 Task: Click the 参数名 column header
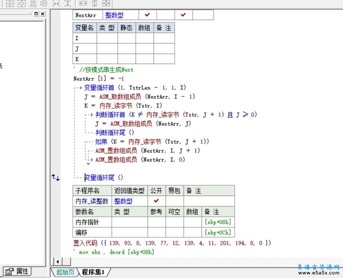(92, 212)
